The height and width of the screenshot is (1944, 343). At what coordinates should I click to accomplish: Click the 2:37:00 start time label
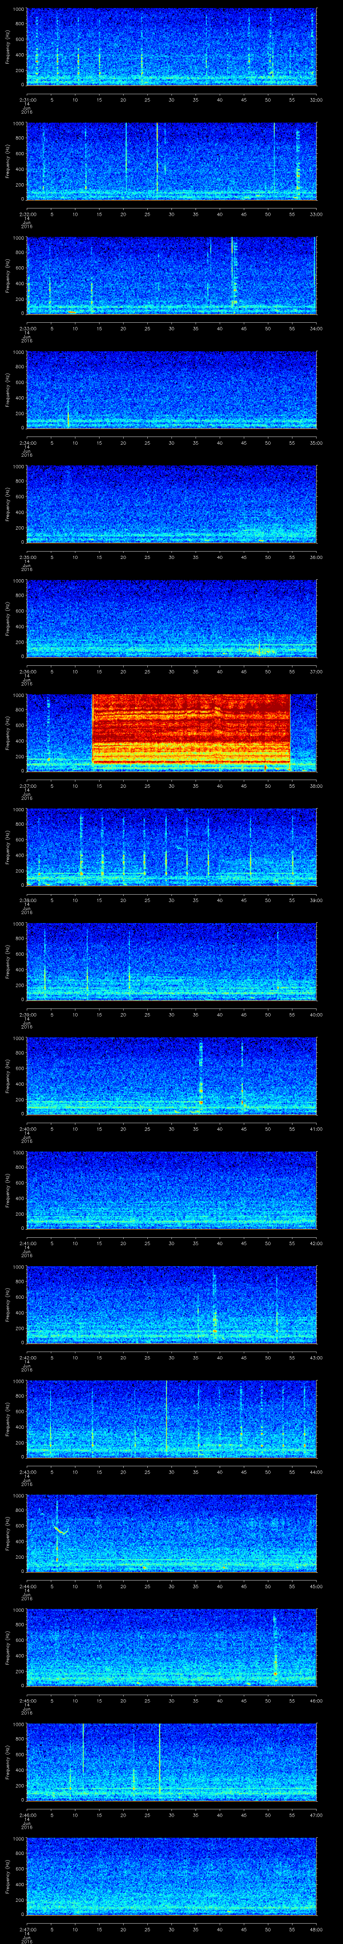27,786
